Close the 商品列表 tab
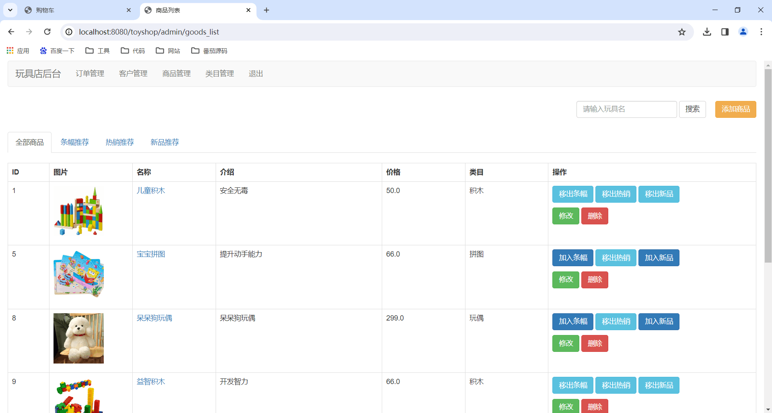Screen dimensions: 772x413 tap(249, 10)
